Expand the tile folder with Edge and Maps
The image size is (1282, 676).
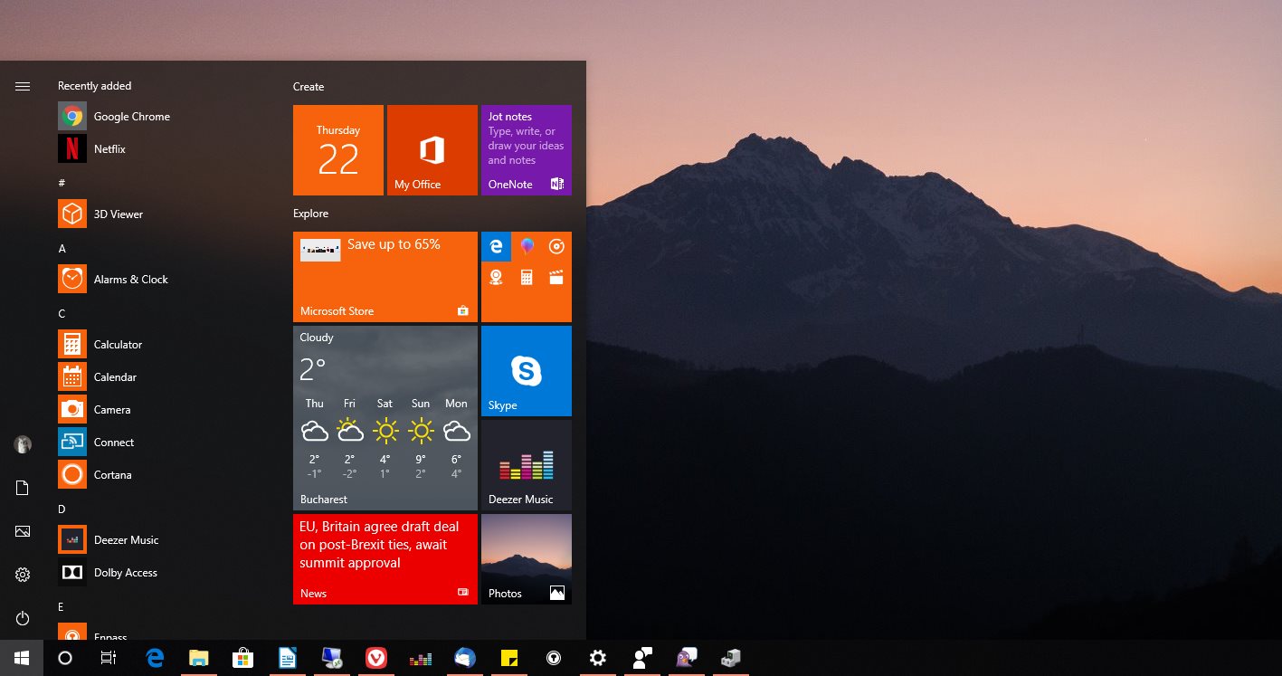(x=527, y=277)
